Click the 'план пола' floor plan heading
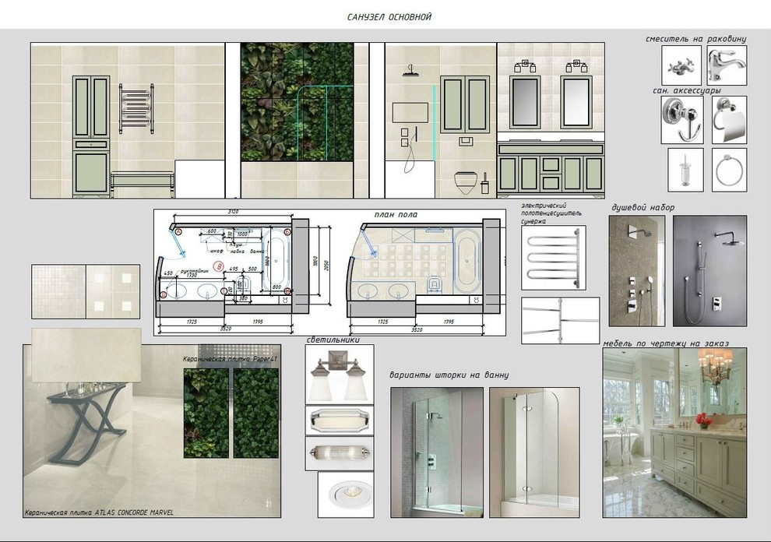 point(396,215)
